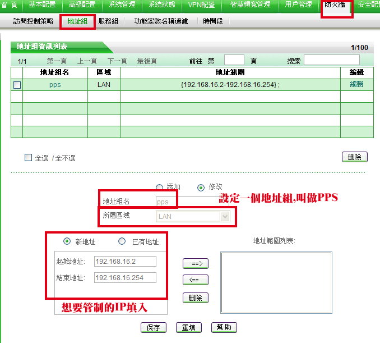The width and height of the screenshot is (380, 343).
Task: Click the 刪除 button under the table
Action: coord(354,157)
